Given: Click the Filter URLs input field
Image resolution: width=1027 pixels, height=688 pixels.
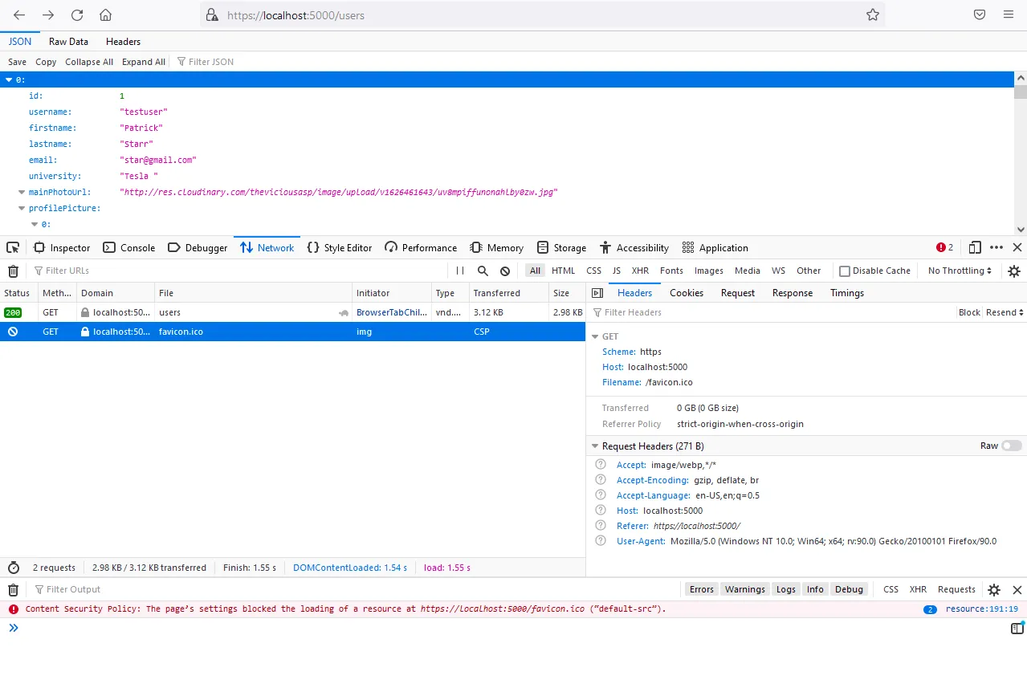Looking at the screenshot, I should pos(237,271).
